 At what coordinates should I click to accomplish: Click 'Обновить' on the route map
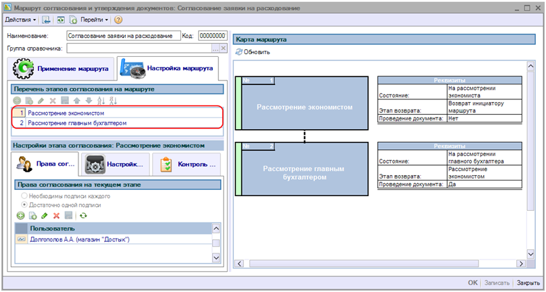253,52
